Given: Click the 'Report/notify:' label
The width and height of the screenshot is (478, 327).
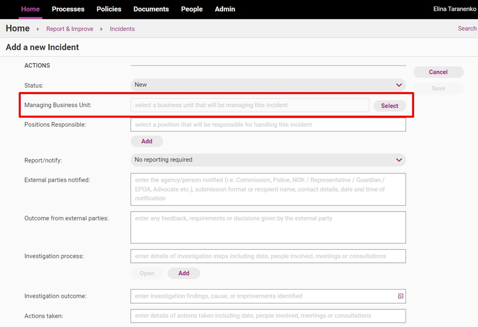Looking at the screenshot, I should tap(43, 161).
